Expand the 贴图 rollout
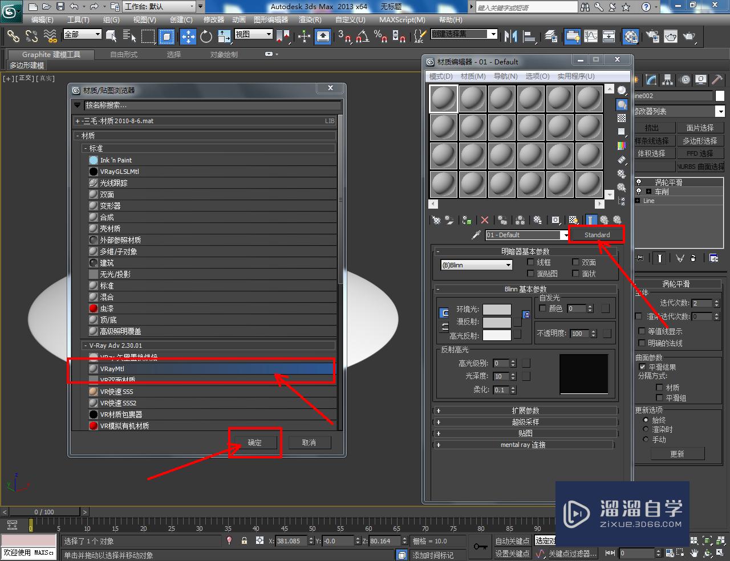 (525, 433)
